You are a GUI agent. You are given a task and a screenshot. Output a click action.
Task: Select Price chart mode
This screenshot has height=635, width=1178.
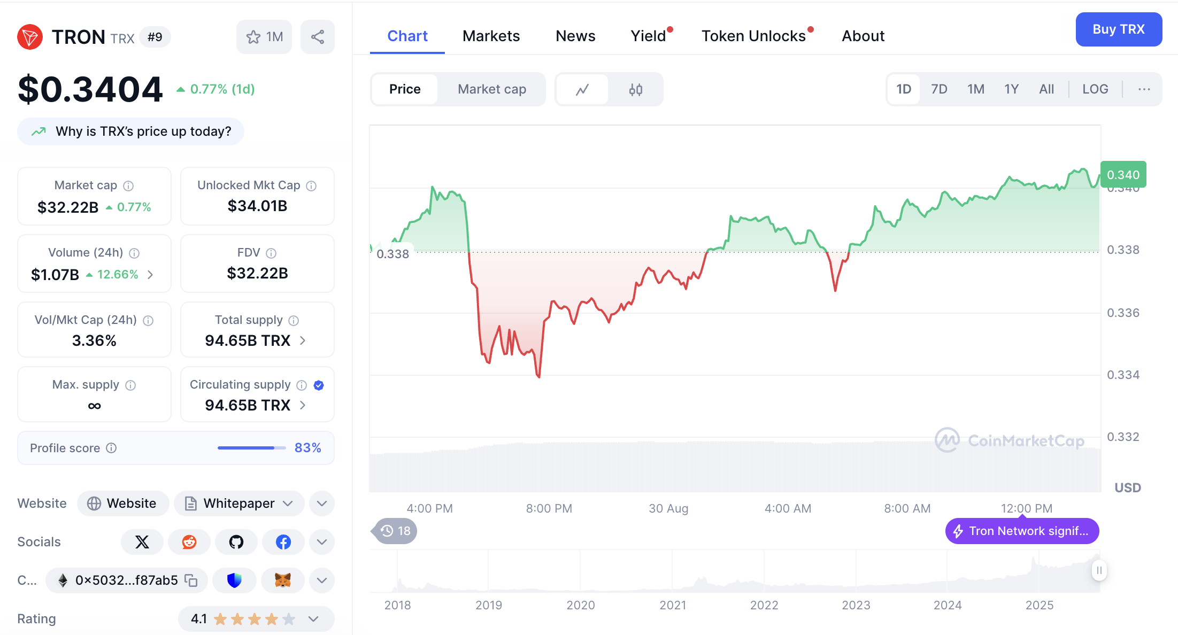point(405,89)
